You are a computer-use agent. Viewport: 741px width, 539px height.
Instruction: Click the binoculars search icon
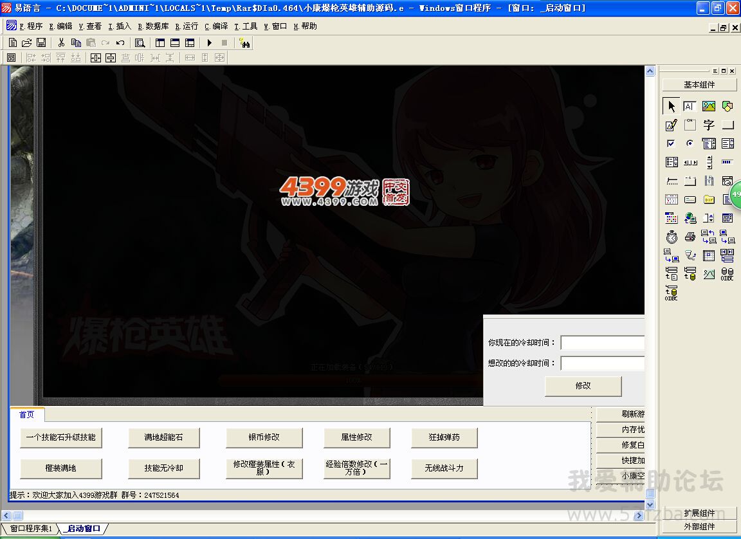(245, 43)
